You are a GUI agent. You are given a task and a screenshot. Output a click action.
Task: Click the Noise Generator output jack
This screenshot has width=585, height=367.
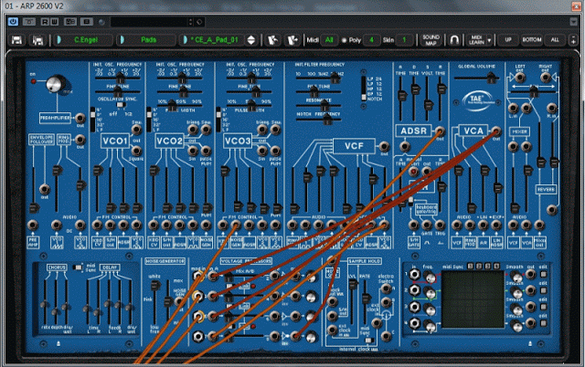(179, 302)
